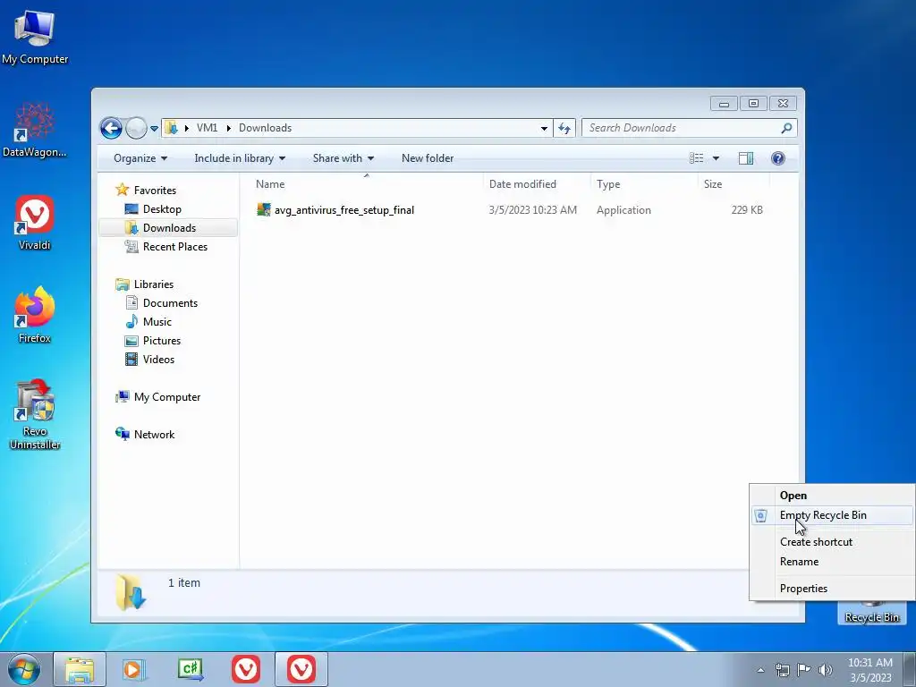Viewport: 916px width, 687px height.
Task: Launch Firefox desktop shortcut
Action: click(35, 316)
